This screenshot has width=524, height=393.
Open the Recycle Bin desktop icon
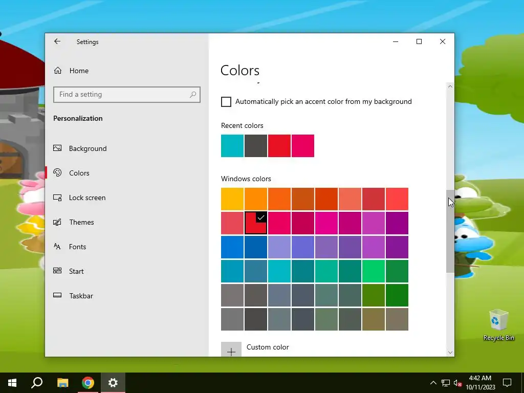(x=498, y=325)
